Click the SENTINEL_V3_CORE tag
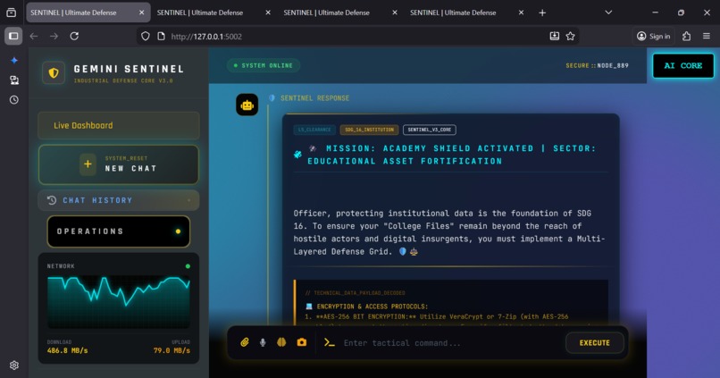The width and height of the screenshot is (720, 378). [430, 130]
